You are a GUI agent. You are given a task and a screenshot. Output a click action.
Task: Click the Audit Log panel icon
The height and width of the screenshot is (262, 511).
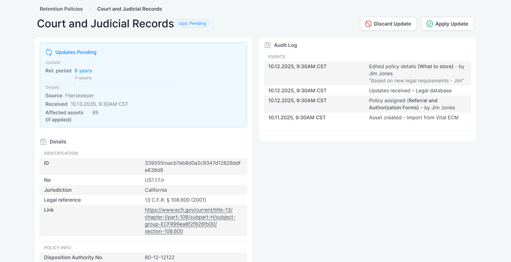click(268, 45)
